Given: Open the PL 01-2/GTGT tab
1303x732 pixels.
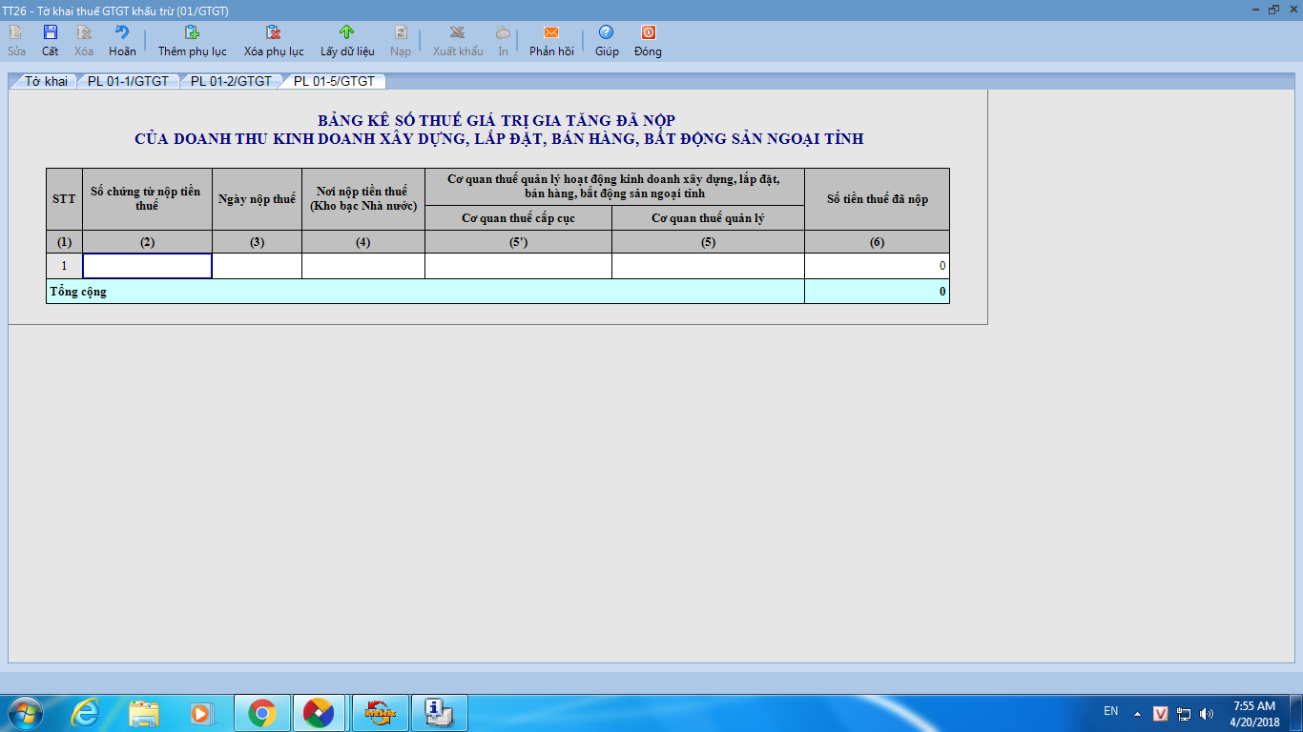Looking at the screenshot, I should coord(231,81).
